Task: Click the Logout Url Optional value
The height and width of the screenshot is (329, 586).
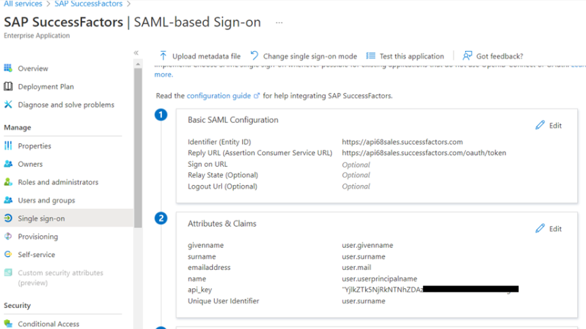Action: (356, 186)
